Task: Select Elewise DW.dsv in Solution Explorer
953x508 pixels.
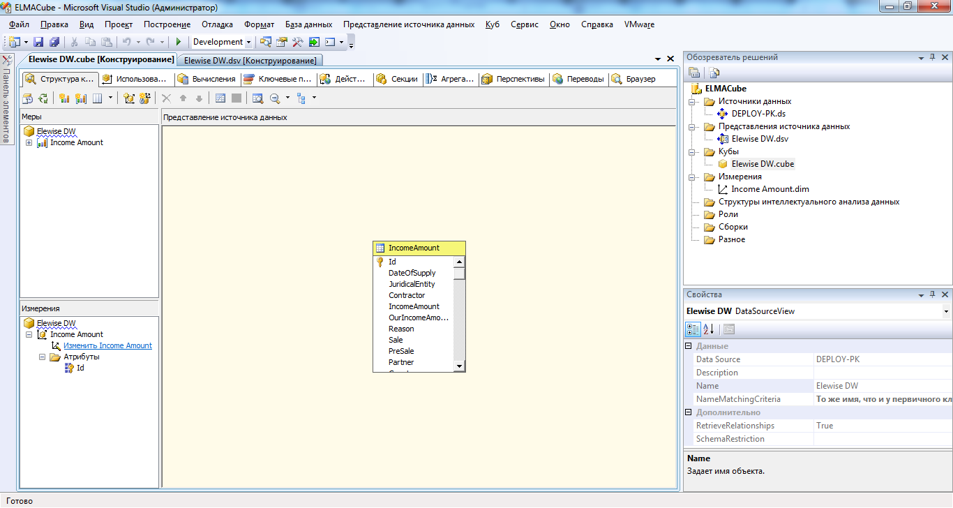Action: click(x=760, y=139)
